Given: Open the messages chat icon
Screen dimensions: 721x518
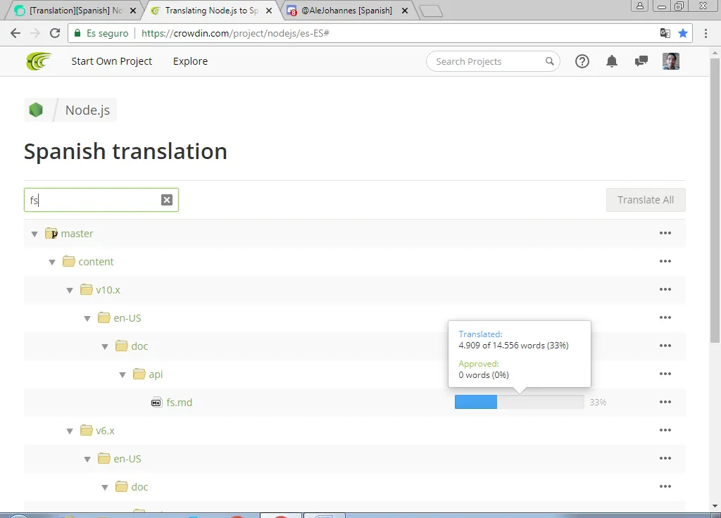Looking at the screenshot, I should click(641, 61).
